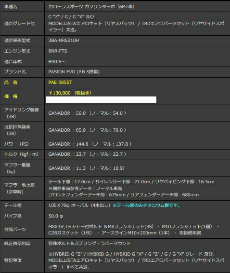Click the ブランド名 label
The image size is (230, 273).
tap(15, 72)
